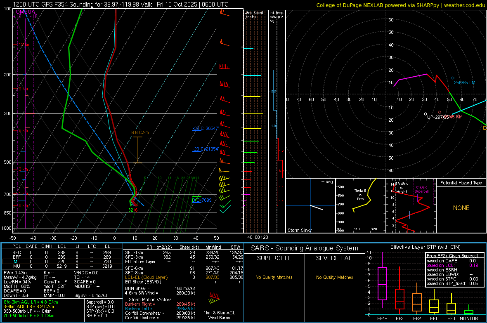The image size is (487, 323).
Task: Click No Quality Matches under SEVERE HAIL
Action: pos(334,277)
